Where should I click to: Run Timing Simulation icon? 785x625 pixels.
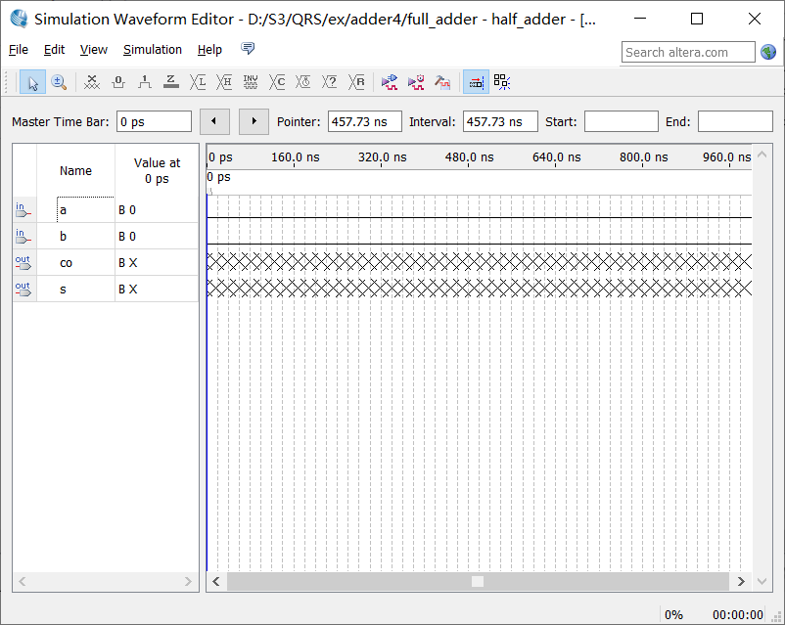coord(416,82)
